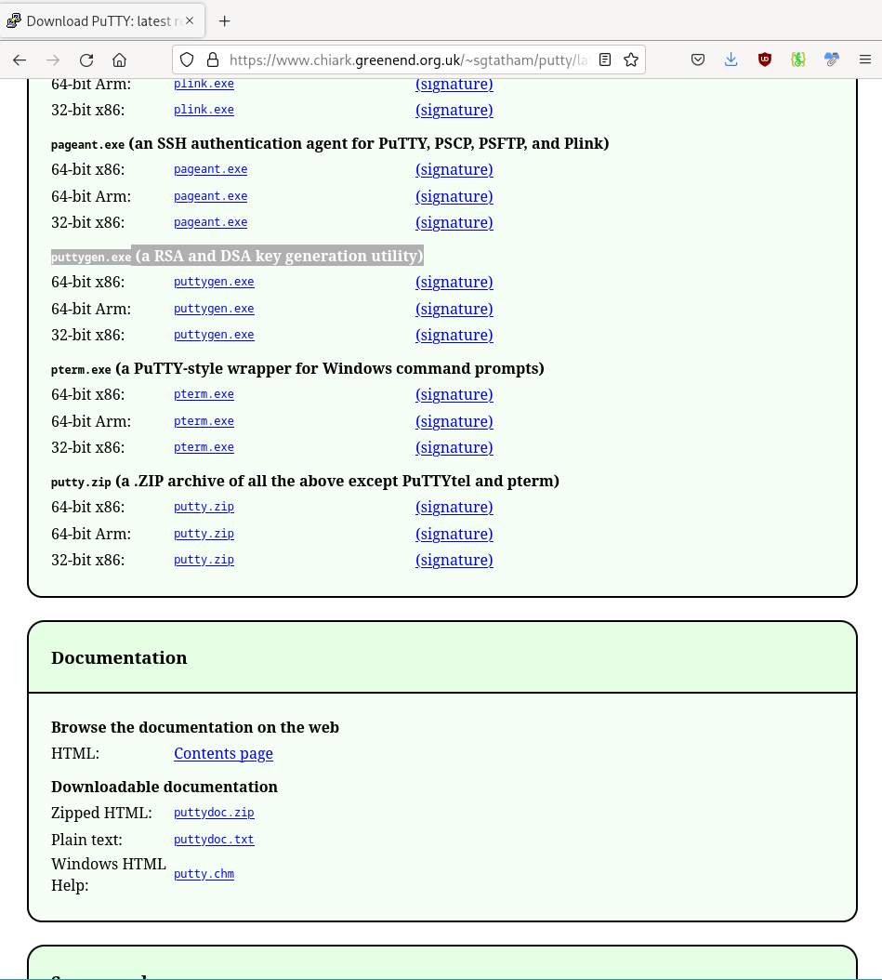Open a new tab
The image size is (882, 980).
[x=224, y=21]
